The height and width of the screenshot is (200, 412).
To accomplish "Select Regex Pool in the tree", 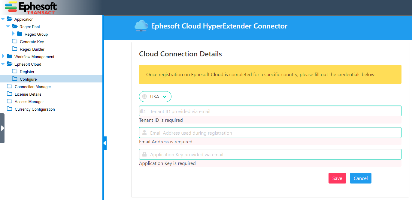I will click(30, 27).
